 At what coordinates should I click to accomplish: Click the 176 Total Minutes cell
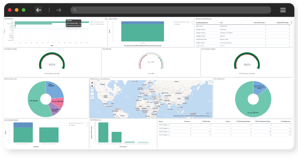(290, 132)
